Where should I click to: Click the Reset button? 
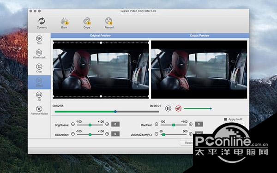click(187, 143)
